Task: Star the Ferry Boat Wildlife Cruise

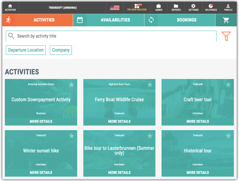Action: tap(150, 85)
